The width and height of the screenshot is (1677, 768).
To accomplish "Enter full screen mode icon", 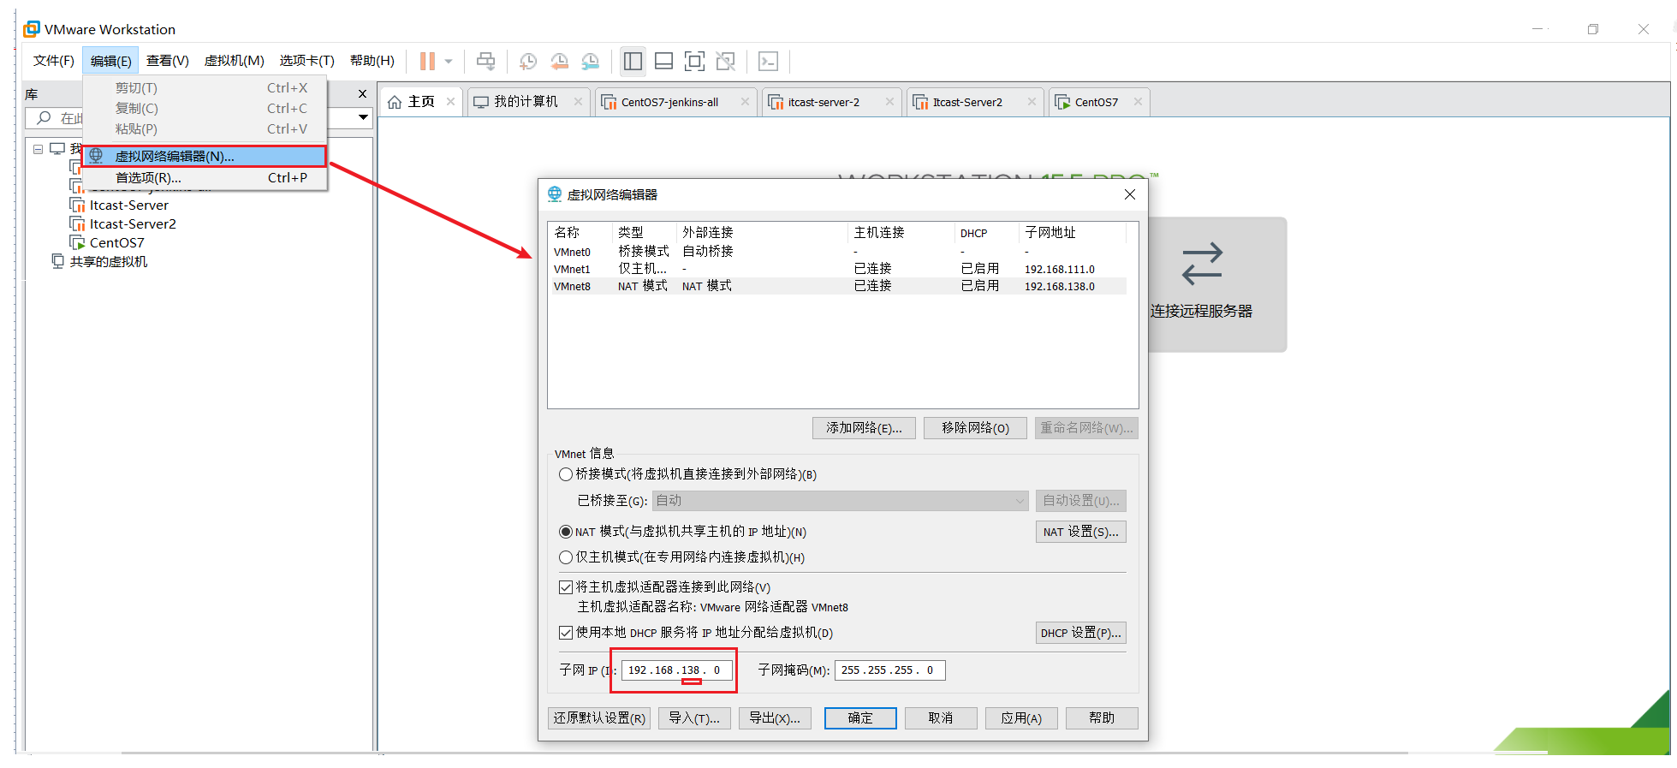I will (694, 61).
